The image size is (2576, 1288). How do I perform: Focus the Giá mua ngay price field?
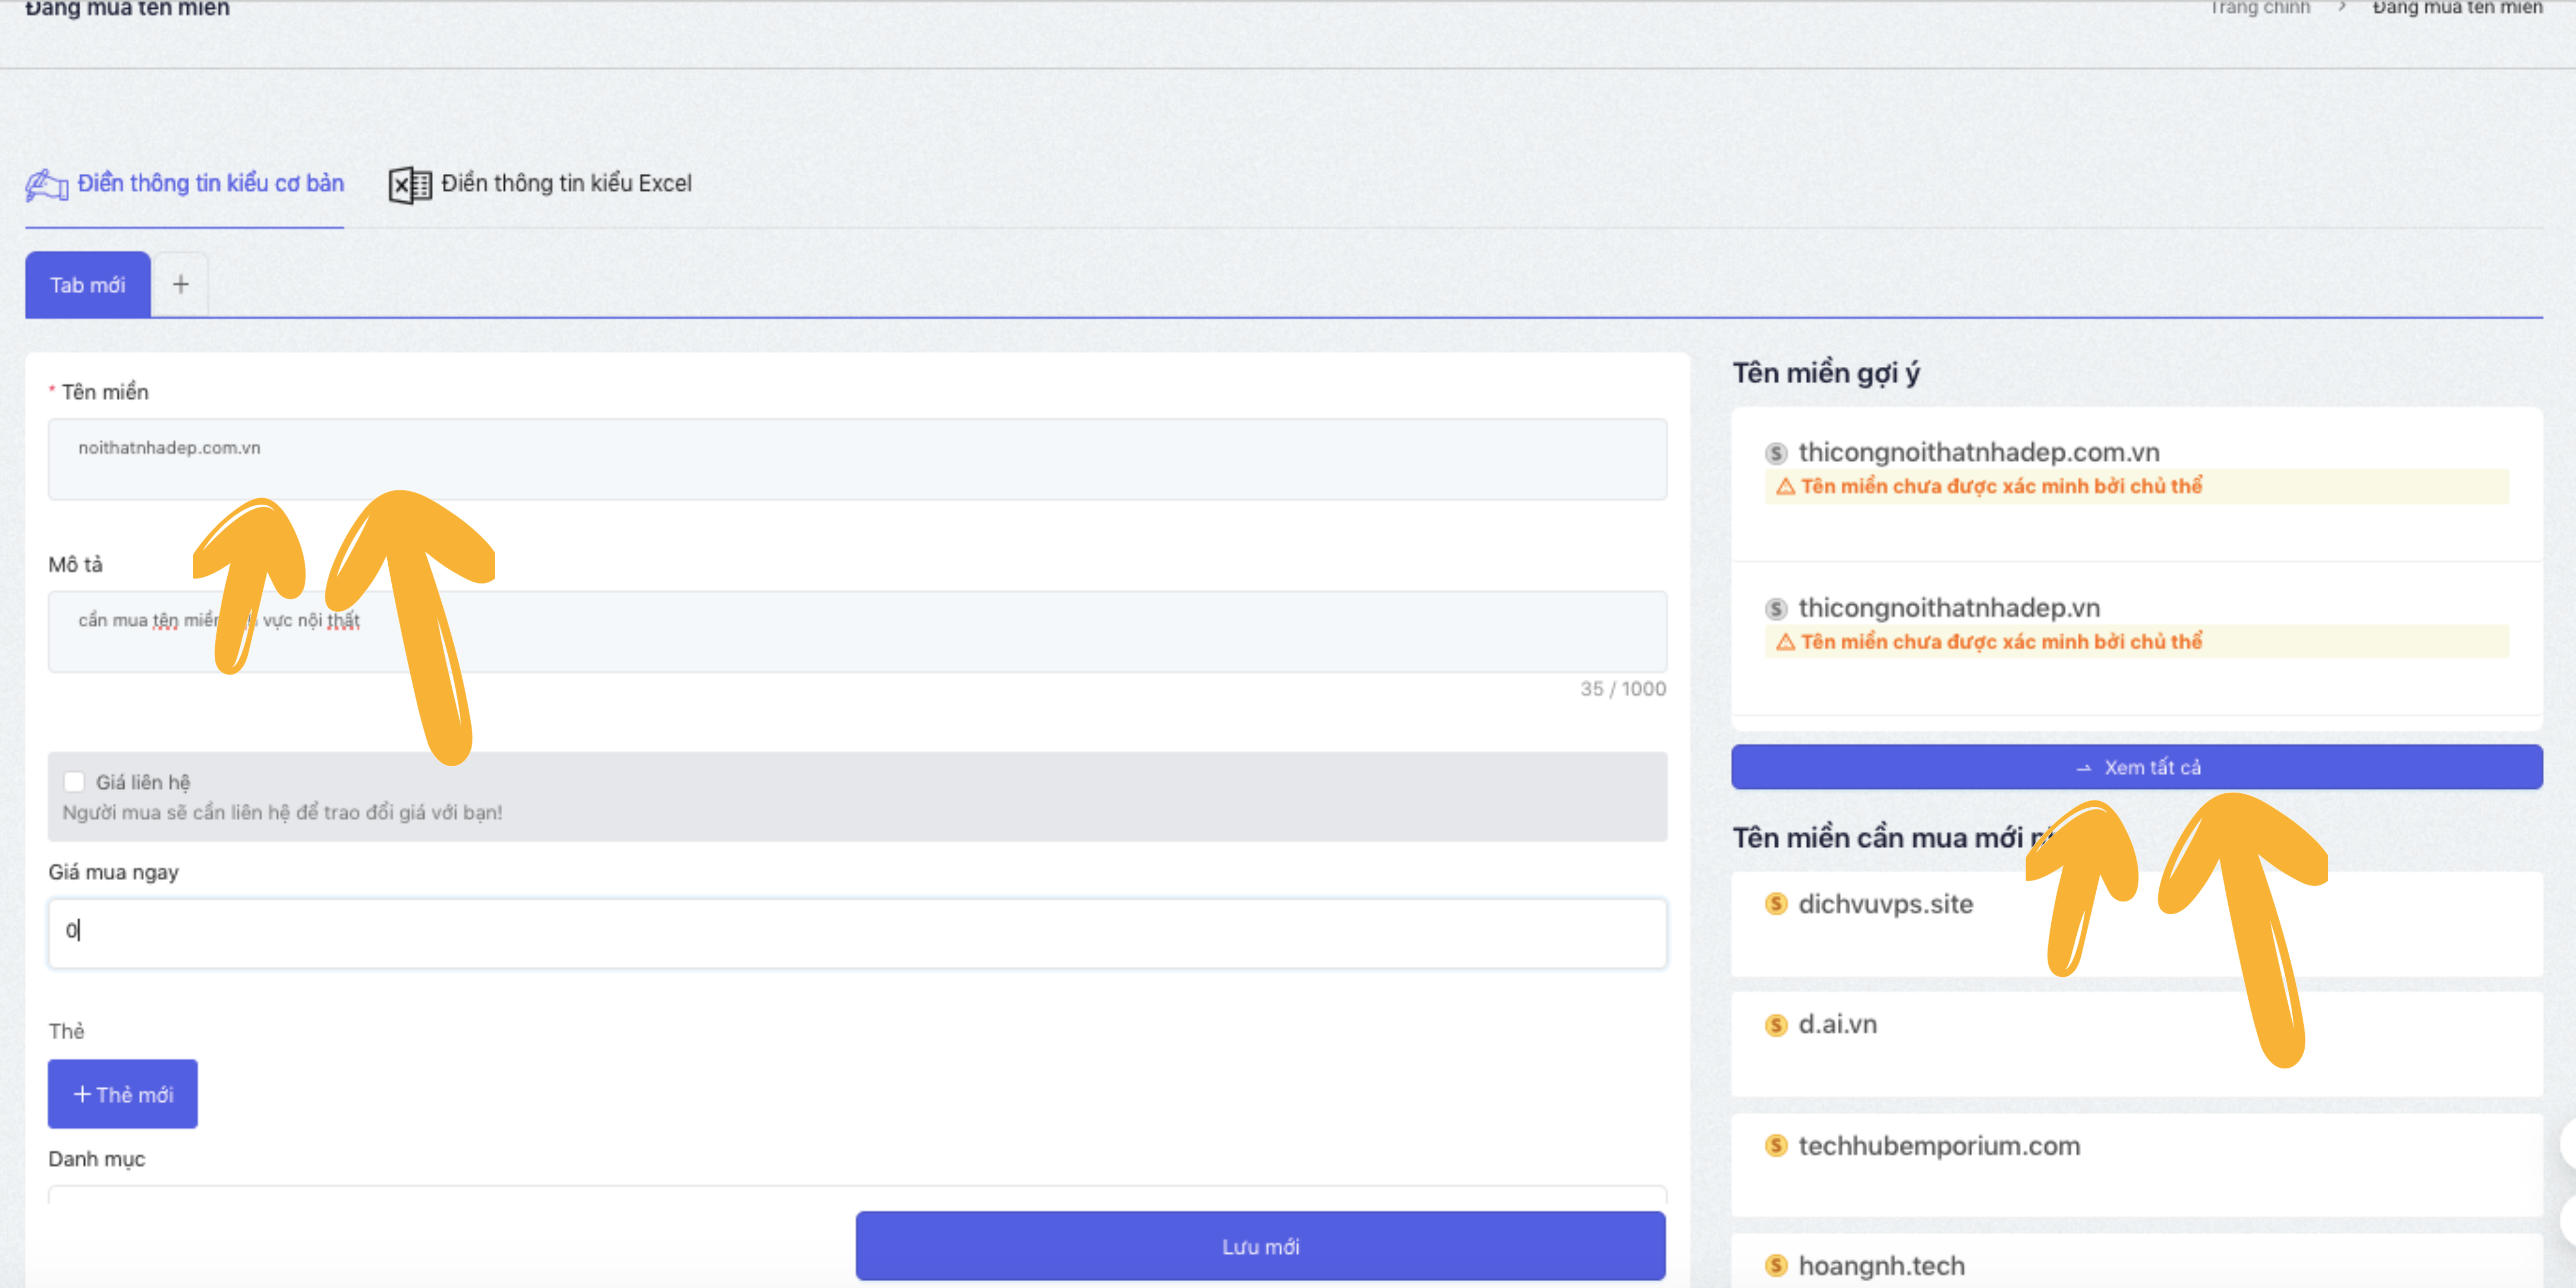(x=857, y=933)
